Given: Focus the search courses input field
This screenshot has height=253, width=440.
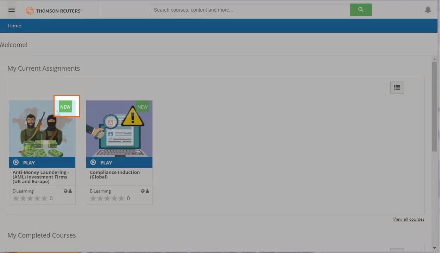Looking at the screenshot, I should 250,10.
